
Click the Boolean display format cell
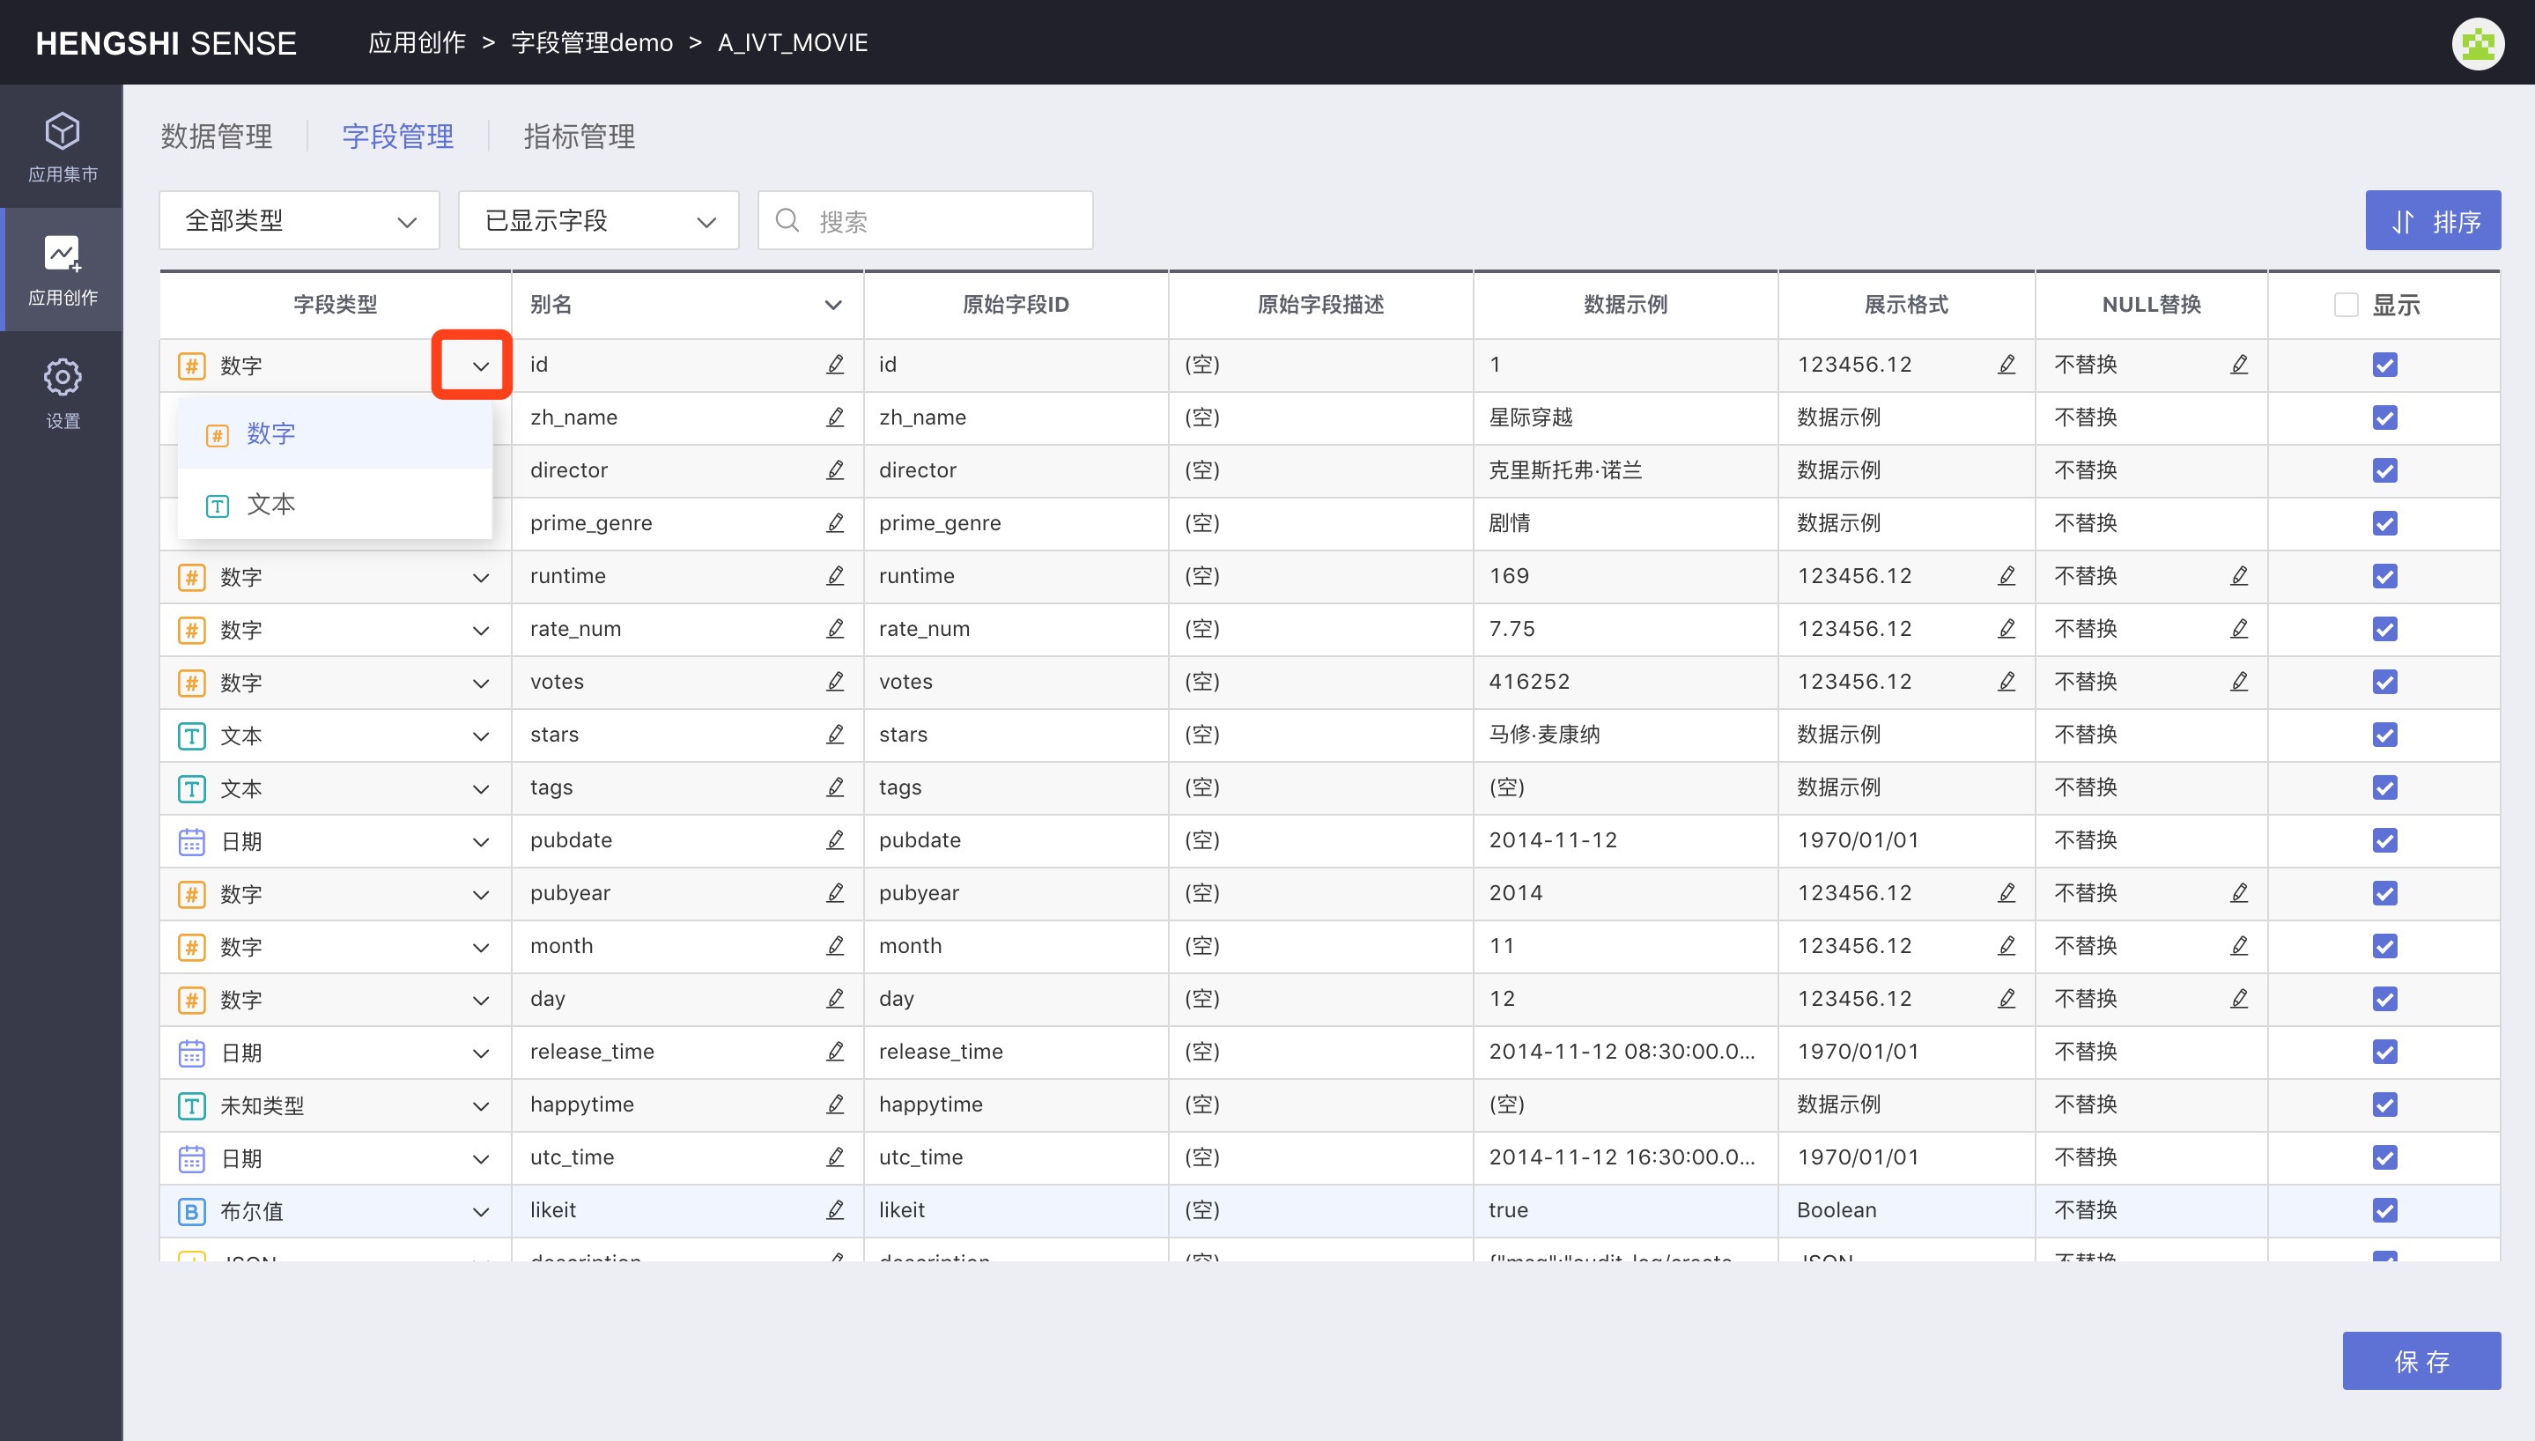pyautogui.click(x=1906, y=1209)
